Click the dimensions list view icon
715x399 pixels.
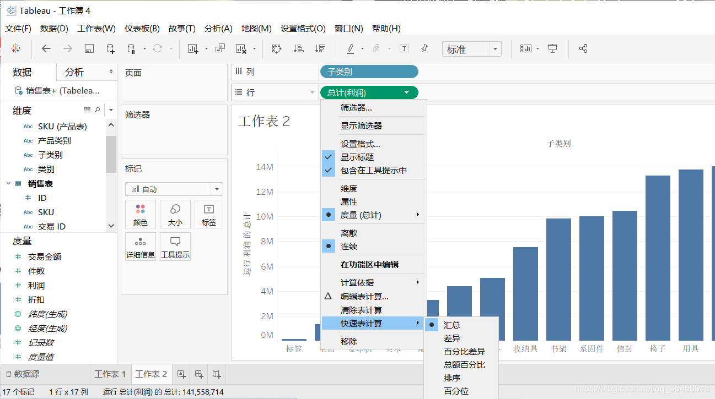[87, 110]
